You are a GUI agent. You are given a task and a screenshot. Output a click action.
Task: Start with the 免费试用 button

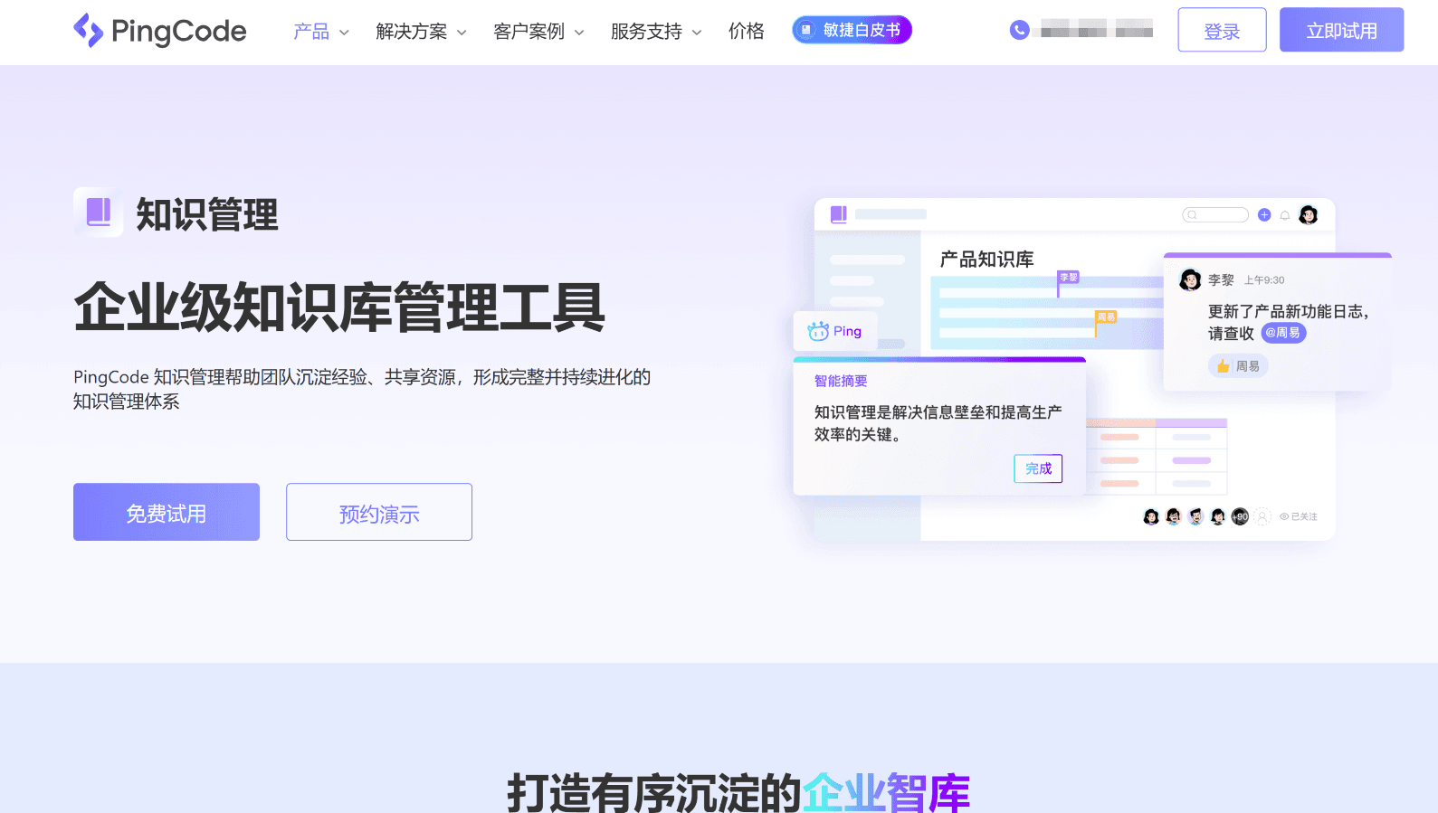pos(167,512)
